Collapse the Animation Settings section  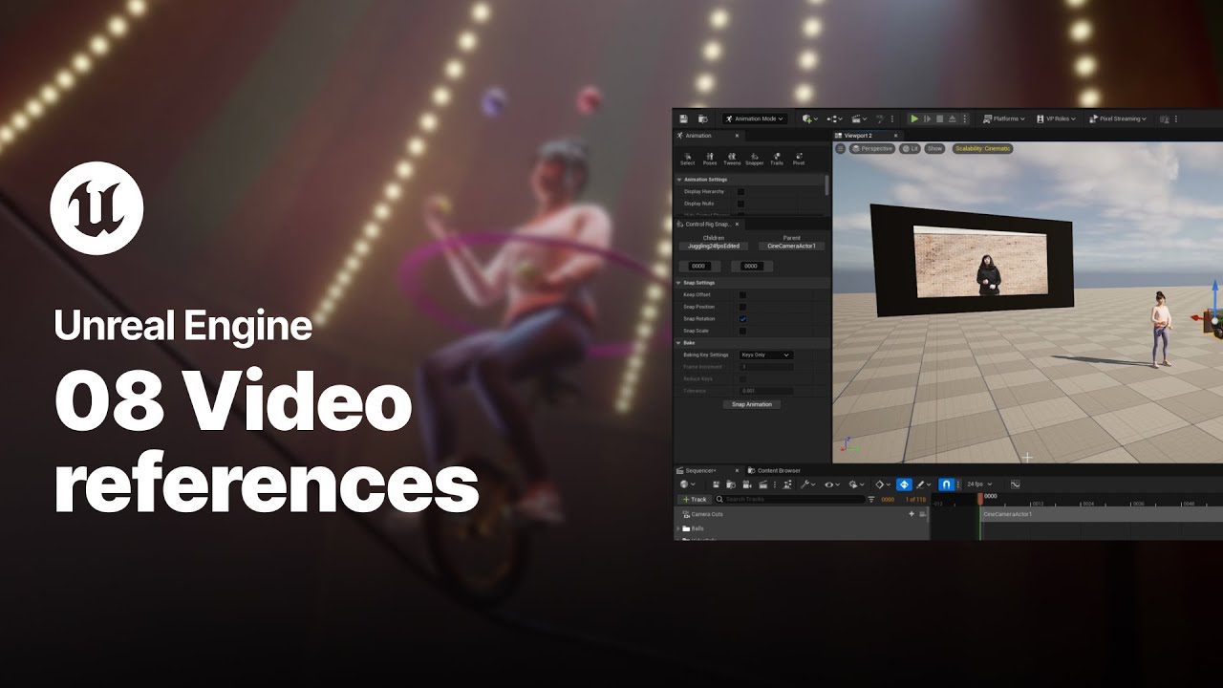click(x=679, y=180)
